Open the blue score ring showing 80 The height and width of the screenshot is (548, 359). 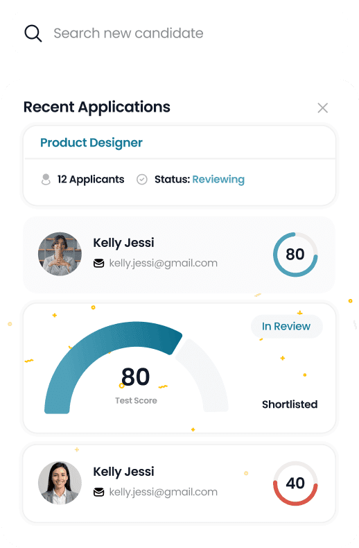pyautogui.click(x=295, y=255)
